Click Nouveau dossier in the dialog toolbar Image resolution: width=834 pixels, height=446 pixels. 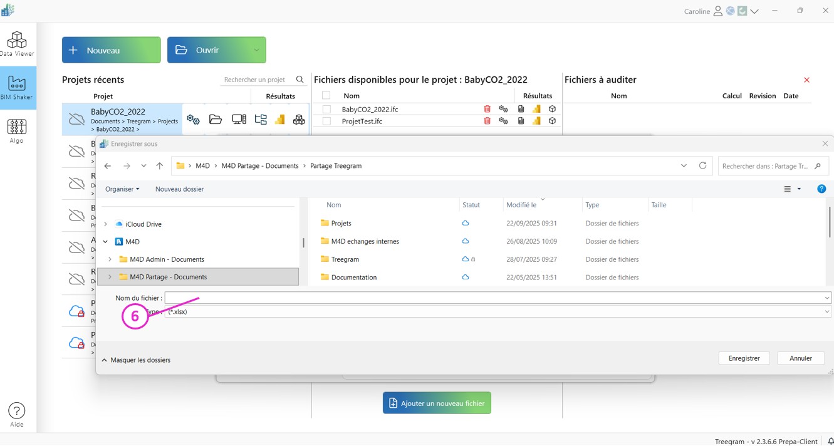(x=179, y=189)
